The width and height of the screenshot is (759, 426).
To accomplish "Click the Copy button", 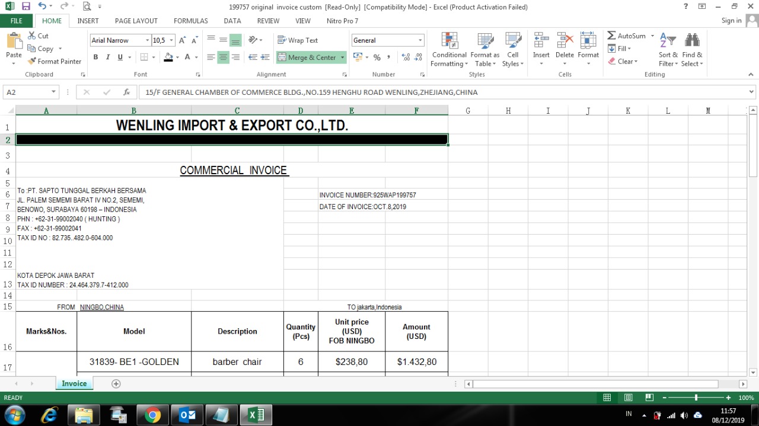I will coord(40,49).
